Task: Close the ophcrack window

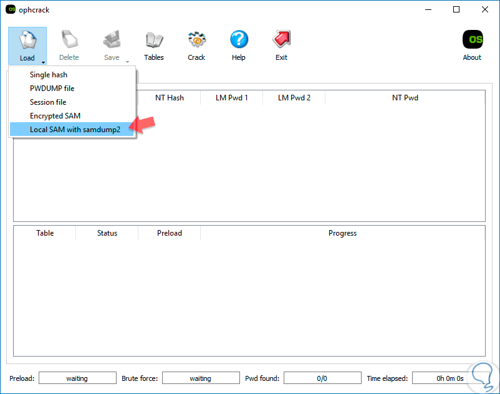Action: [x=484, y=9]
